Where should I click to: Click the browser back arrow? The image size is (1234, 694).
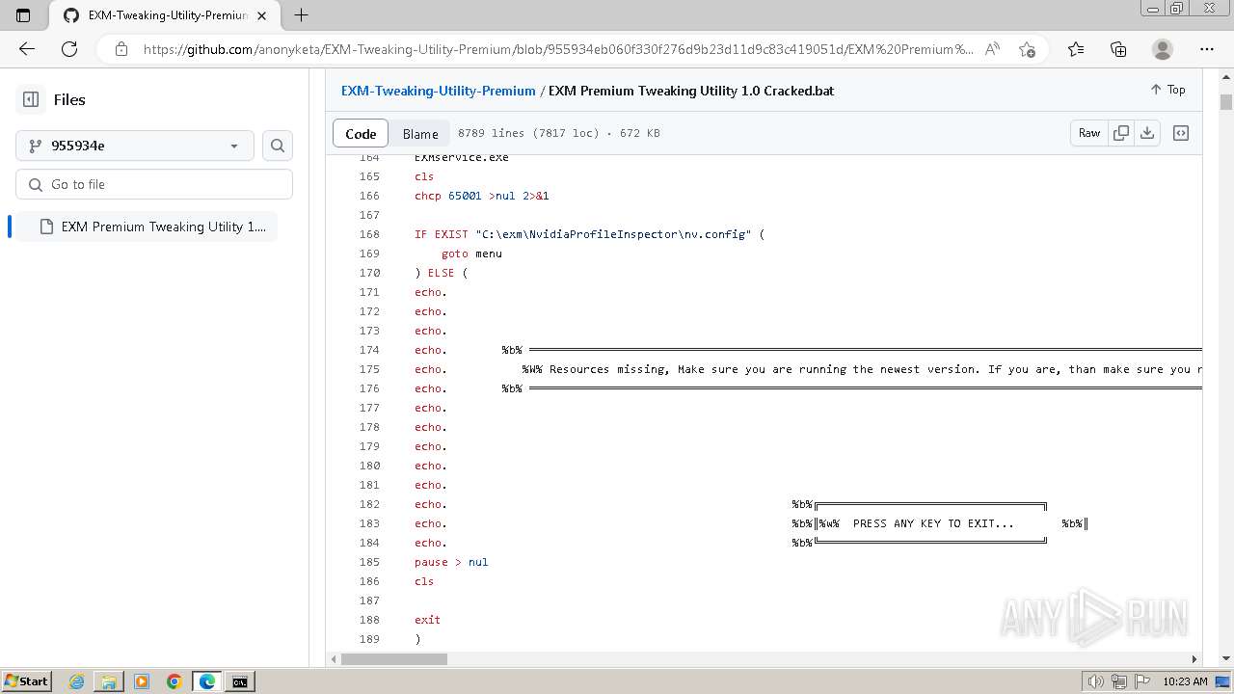(27, 49)
